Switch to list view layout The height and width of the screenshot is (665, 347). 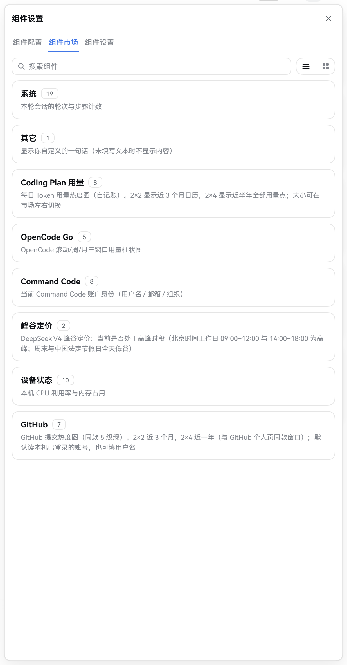306,66
